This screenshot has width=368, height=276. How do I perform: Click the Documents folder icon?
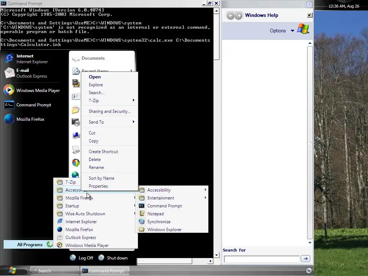pyautogui.click(x=75, y=59)
